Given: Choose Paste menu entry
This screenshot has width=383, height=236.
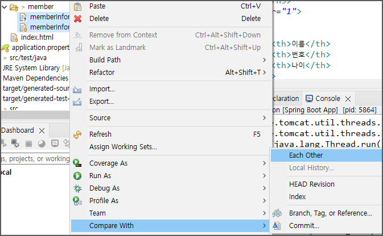Looking at the screenshot, I should click(x=171, y=6).
